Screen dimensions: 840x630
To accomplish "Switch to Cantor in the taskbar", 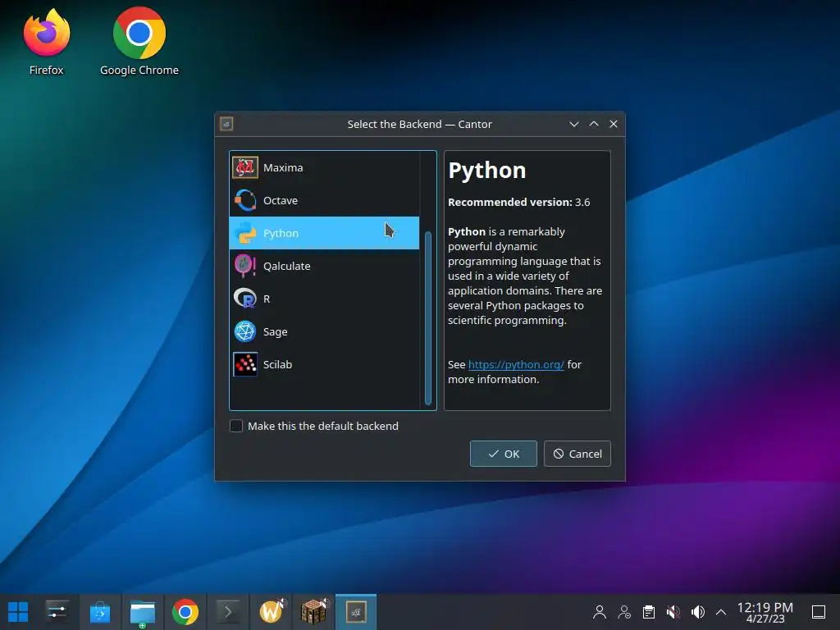I will click(x=356, y=612).
